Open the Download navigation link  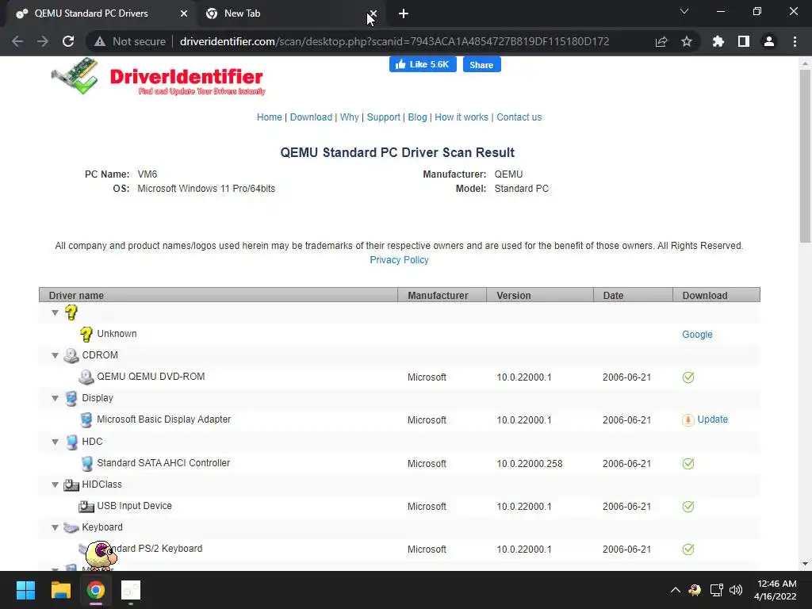pyautogui.click(x=311, y=117)
